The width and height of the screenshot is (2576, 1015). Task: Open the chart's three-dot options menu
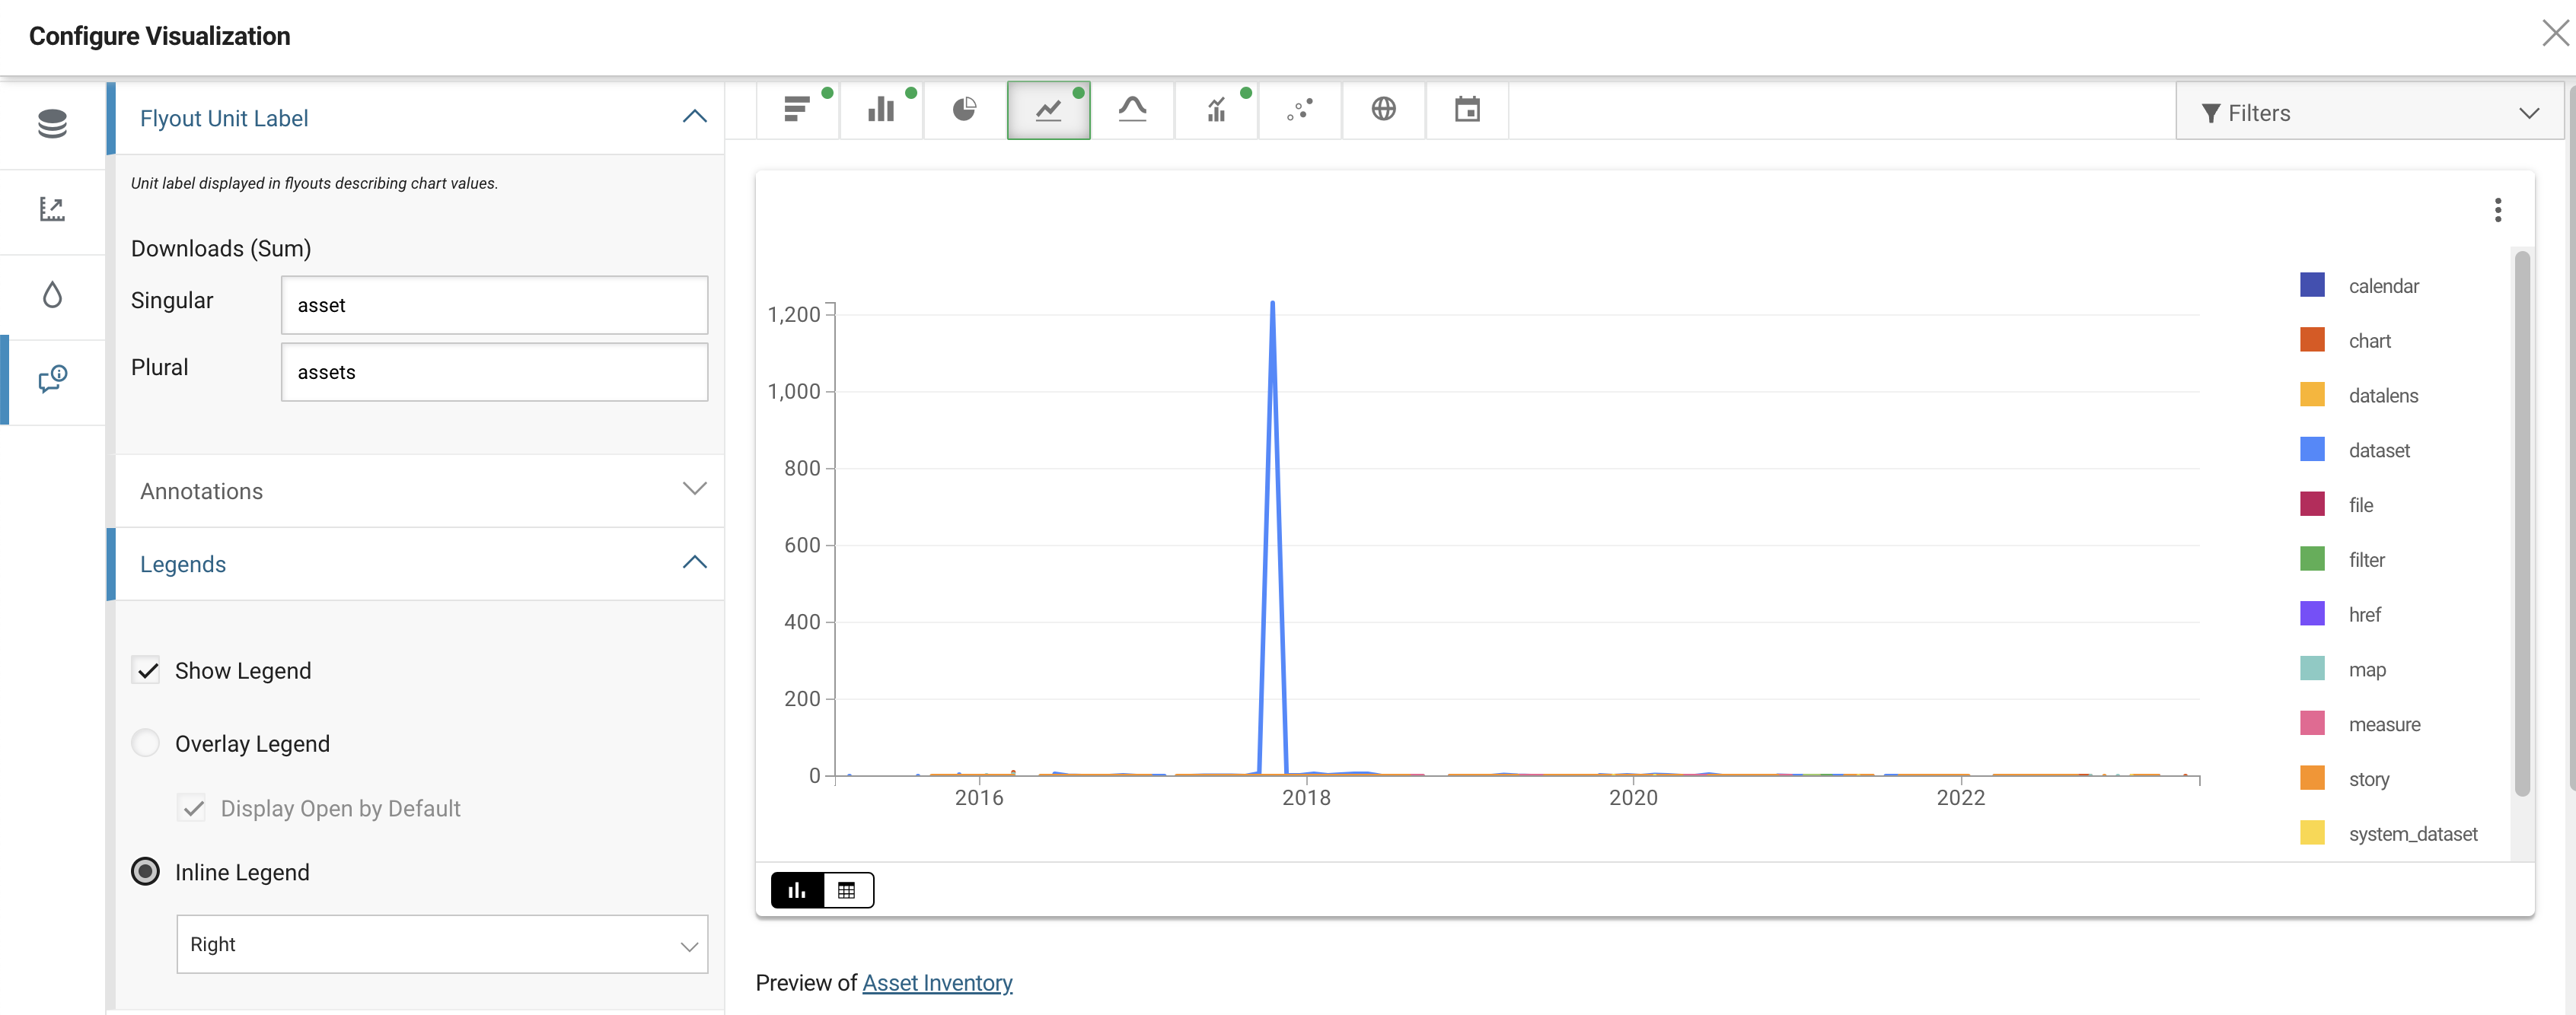[x=2498, y=210]
